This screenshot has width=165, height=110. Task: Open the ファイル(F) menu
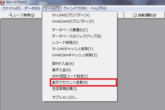click(x=11, y=8)
